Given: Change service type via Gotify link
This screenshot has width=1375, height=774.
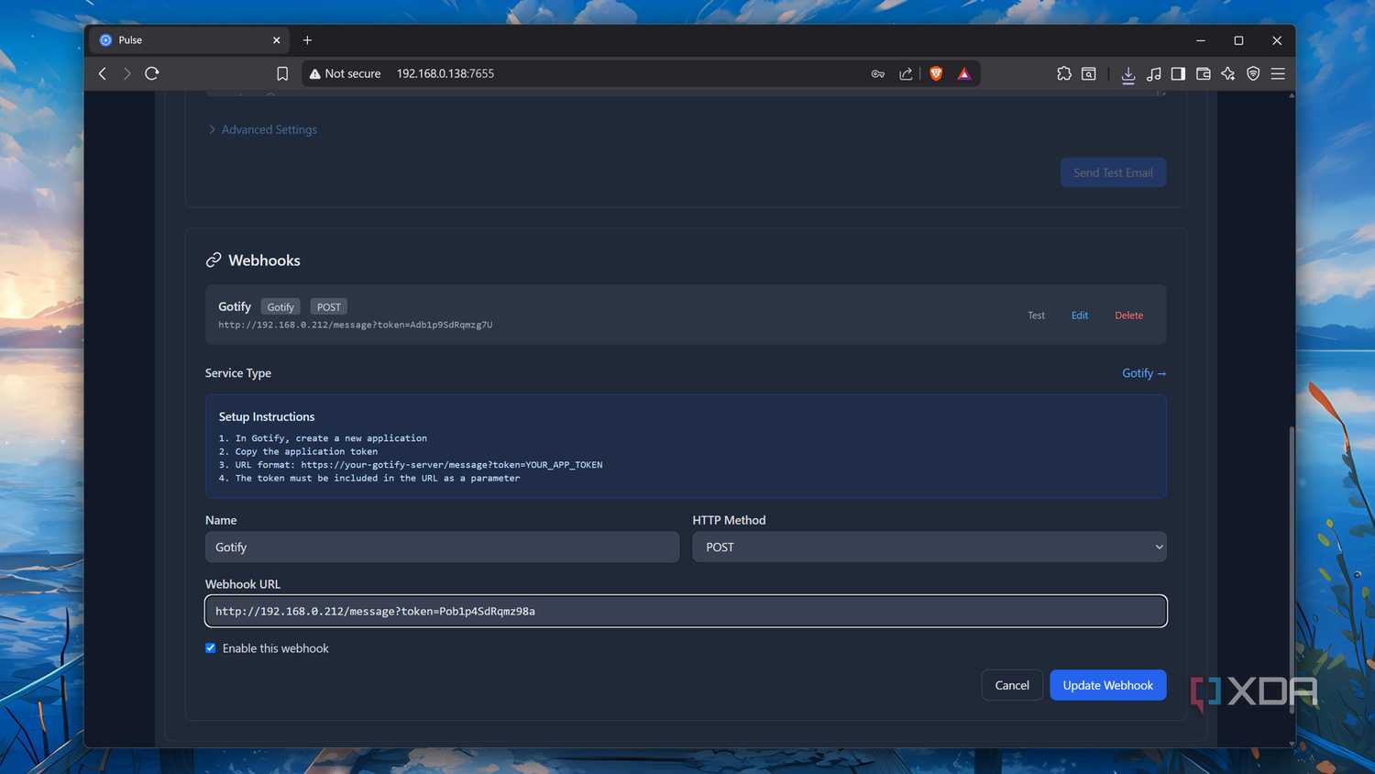Looking at the screenshot, I should (x=1144, y=373).
